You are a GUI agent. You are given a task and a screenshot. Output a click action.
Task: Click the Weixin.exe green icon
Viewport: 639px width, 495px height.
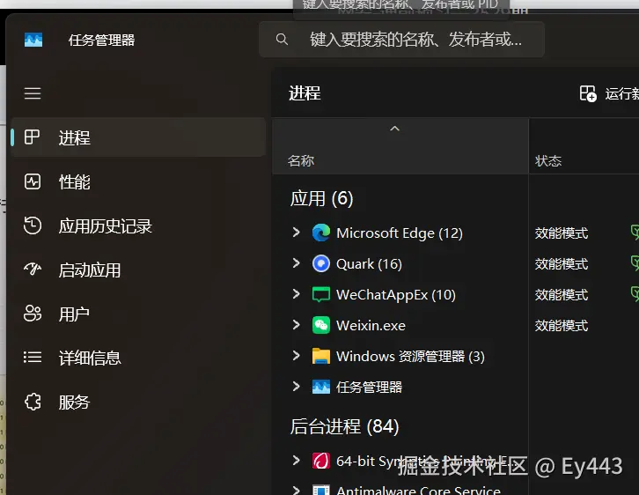(320, 325)
